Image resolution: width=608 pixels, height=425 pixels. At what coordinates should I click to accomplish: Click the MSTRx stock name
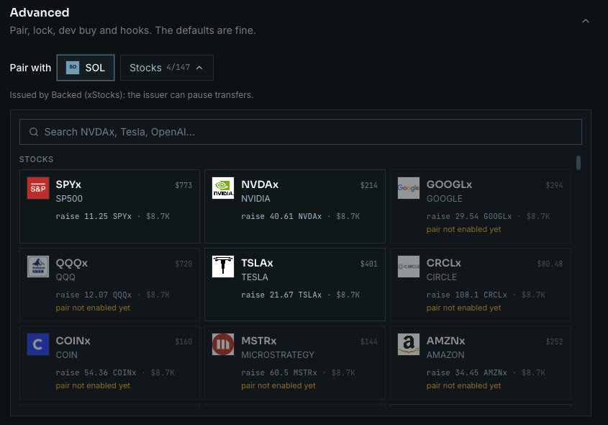[x=258, y=341]
